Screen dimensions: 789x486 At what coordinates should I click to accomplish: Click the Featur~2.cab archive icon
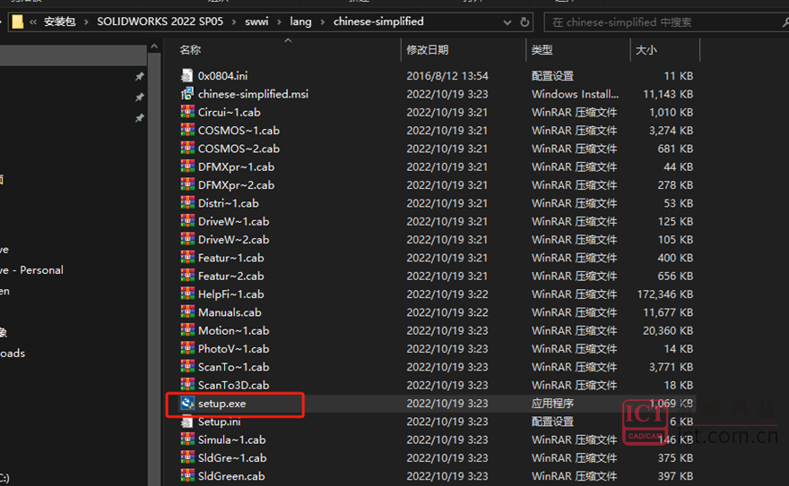[x=187, y=276]
